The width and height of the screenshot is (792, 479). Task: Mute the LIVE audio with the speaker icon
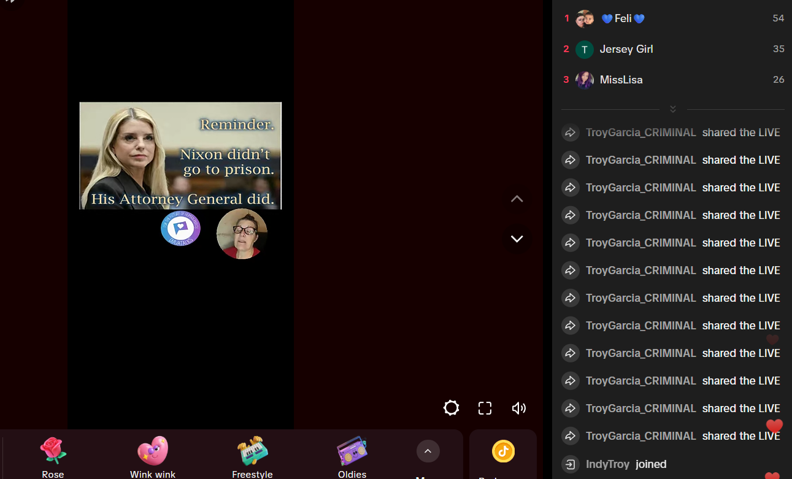pos(519,408)
